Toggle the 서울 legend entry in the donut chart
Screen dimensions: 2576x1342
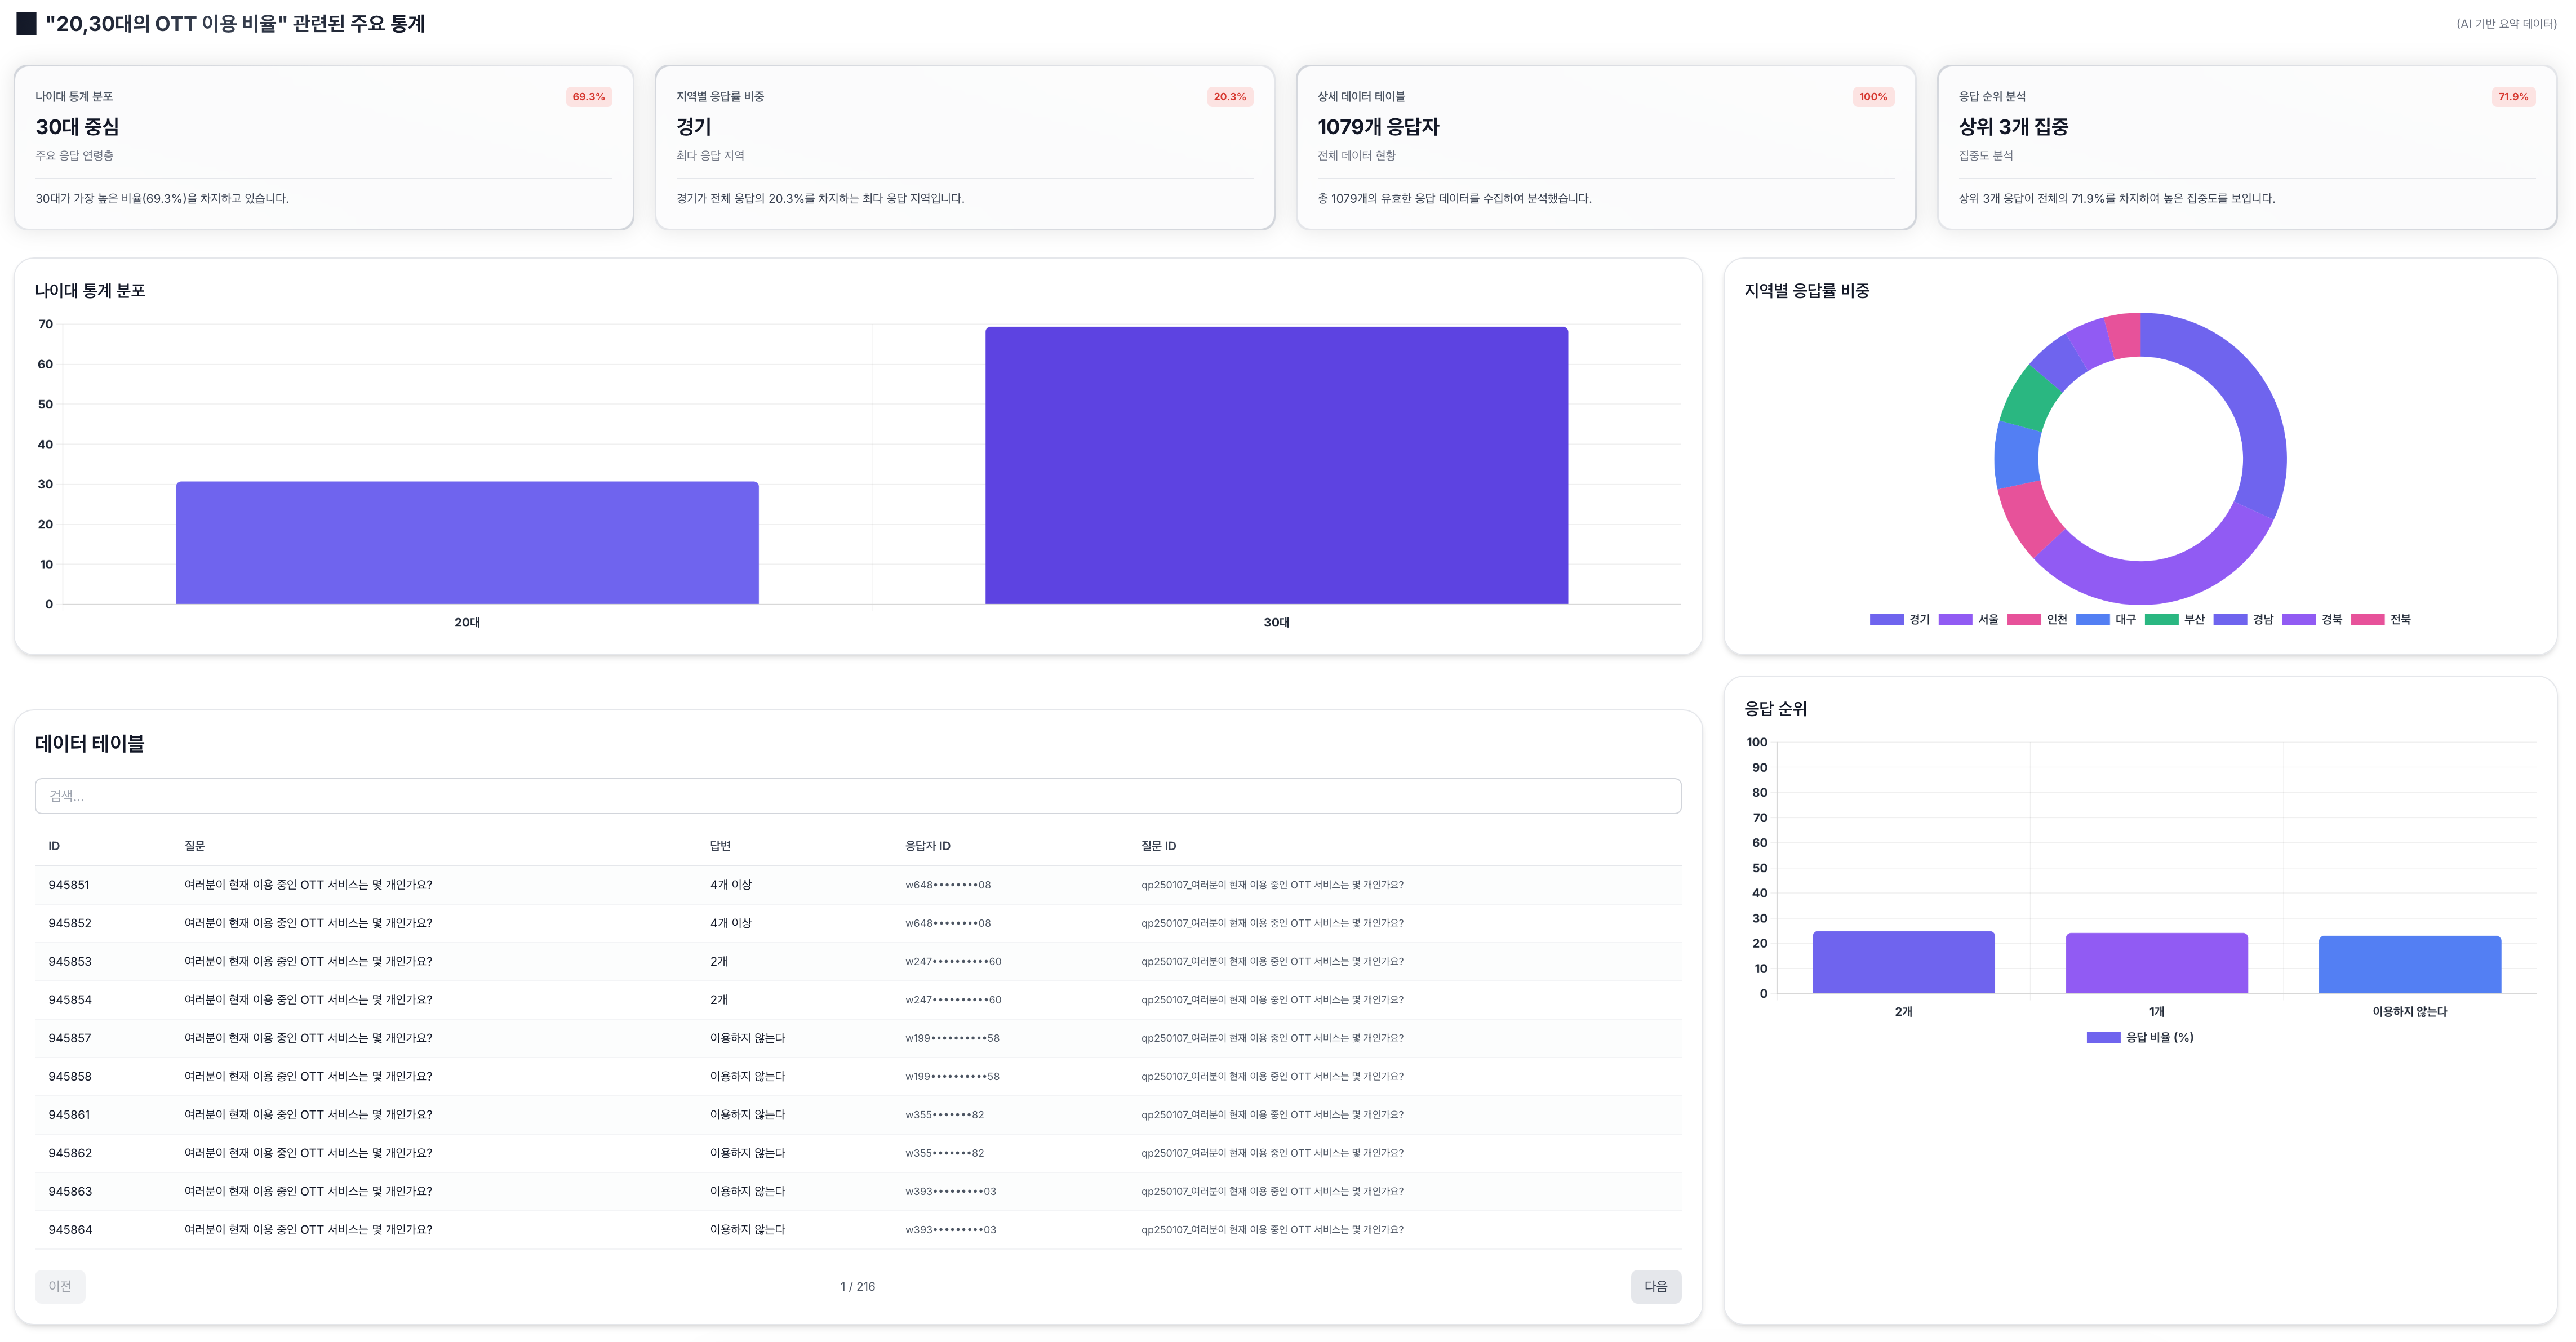pyautogui.click(x=1968, y=620)
